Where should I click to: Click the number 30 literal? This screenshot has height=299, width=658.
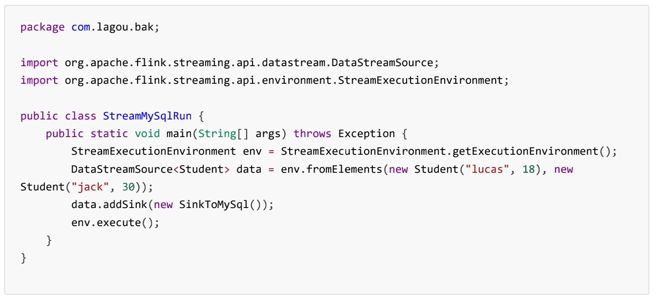tap(128, 187)
